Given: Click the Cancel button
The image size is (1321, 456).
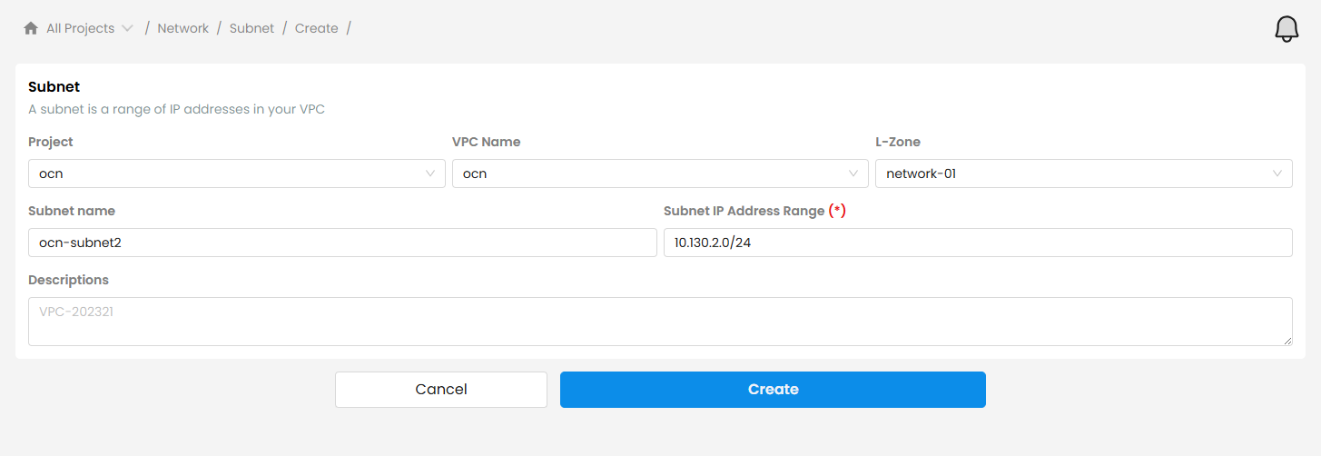Looking at the screenshot, I should 441,390.
